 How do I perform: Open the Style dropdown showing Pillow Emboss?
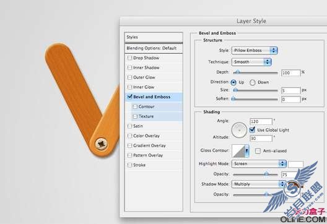point(254,50)
